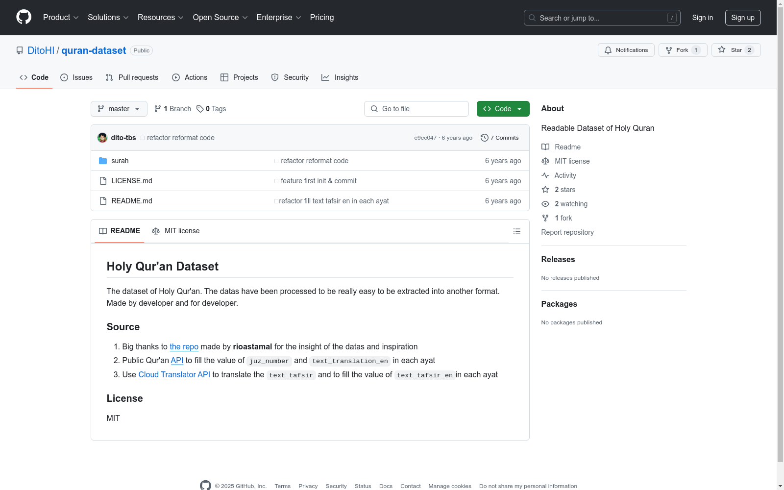Click the commit history clock icon

click(x=485, y=138)
